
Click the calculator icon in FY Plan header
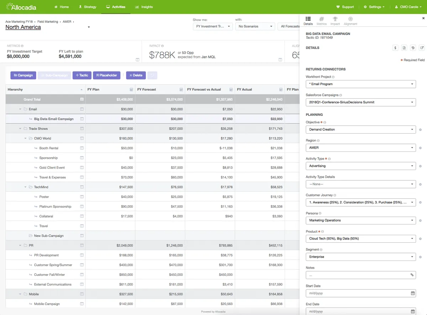[131, 89]
